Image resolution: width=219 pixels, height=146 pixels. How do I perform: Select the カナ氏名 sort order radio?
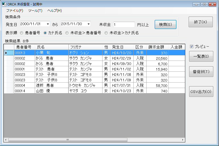pos(45,33)
